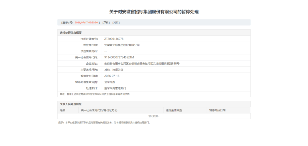Click the 【打印】 print link
This screenshot has height=146, width=308.
coord(116,23)
